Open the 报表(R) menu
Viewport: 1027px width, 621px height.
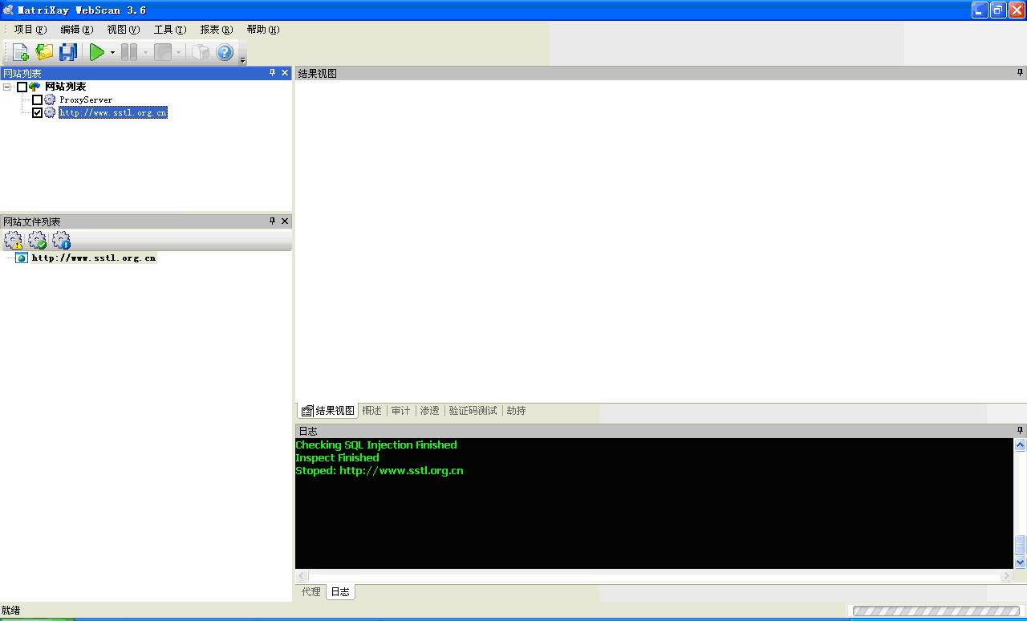217,29
